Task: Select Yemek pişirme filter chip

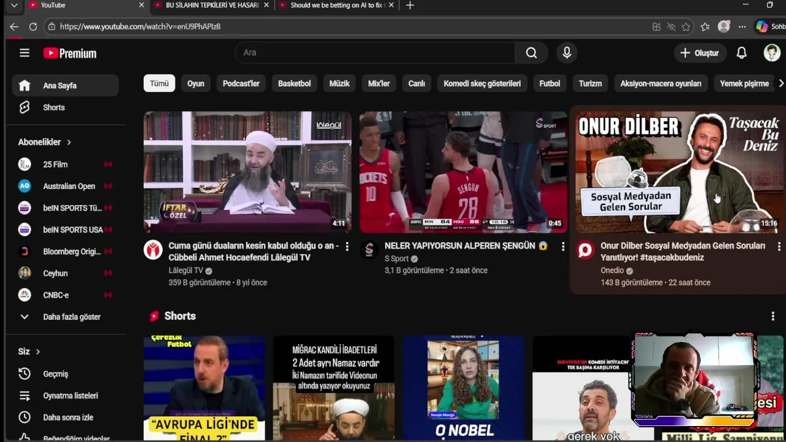Action: click(x=744, y=83)
